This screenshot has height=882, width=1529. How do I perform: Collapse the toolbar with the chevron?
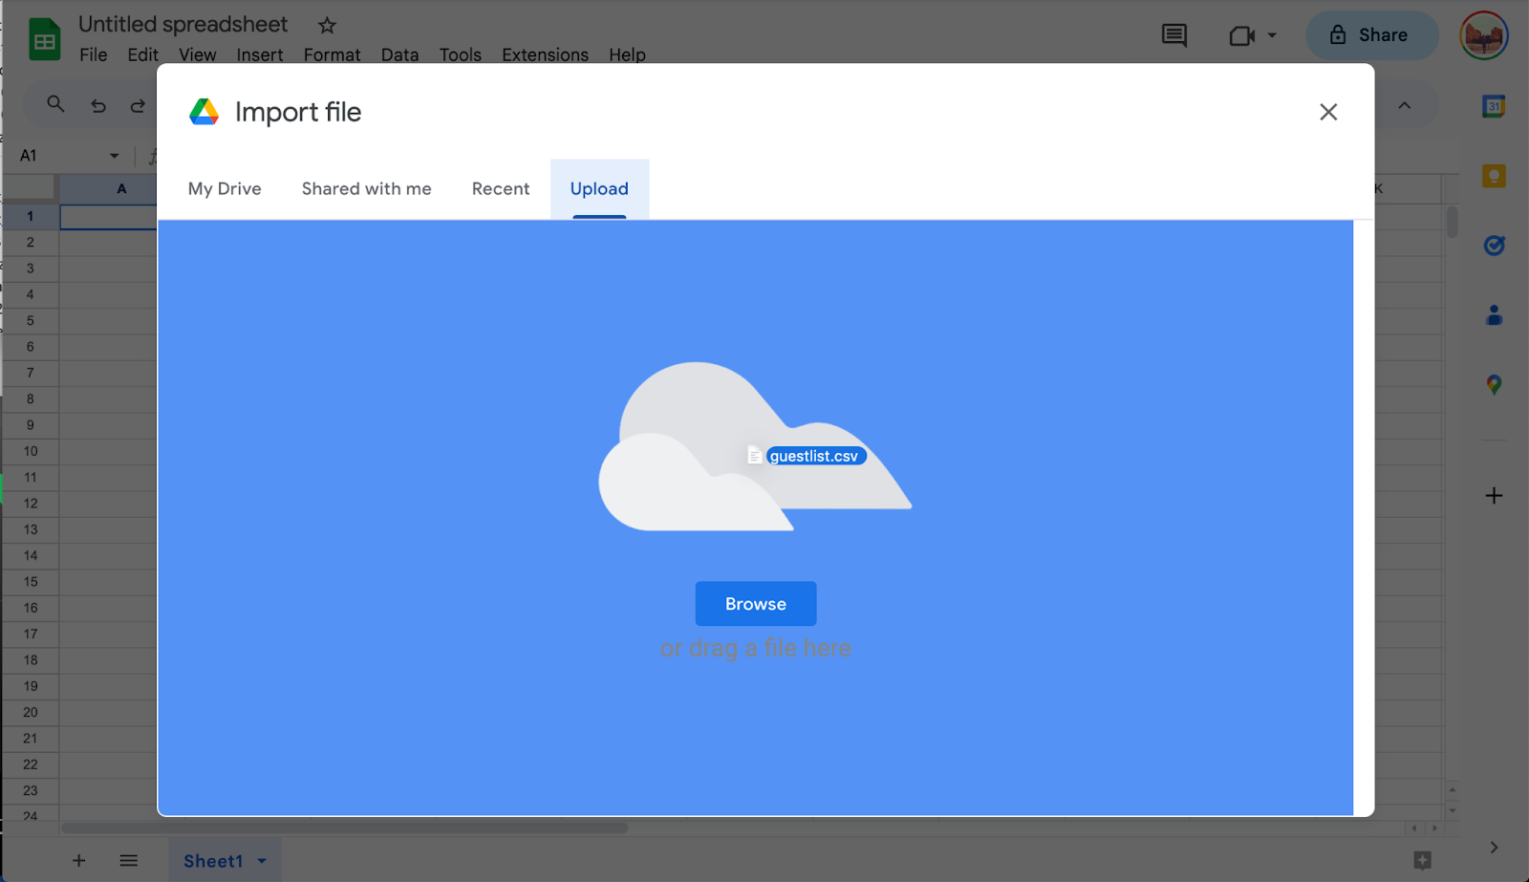tap(1404, 105)
